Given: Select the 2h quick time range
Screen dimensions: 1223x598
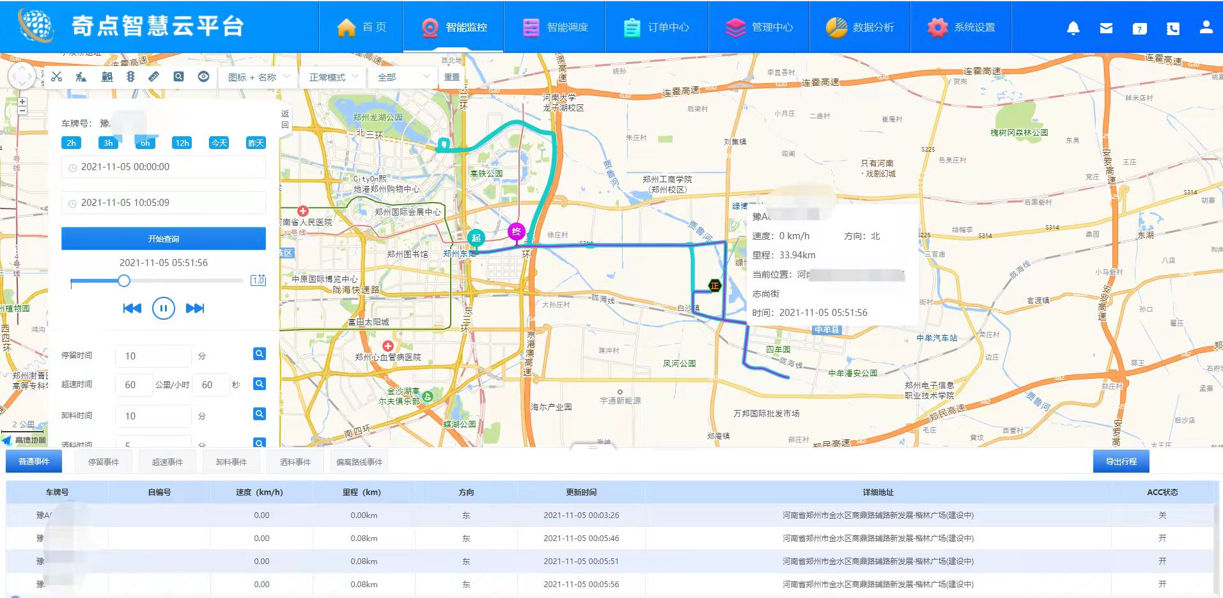Looking at the screenshot, I should 71,143.
